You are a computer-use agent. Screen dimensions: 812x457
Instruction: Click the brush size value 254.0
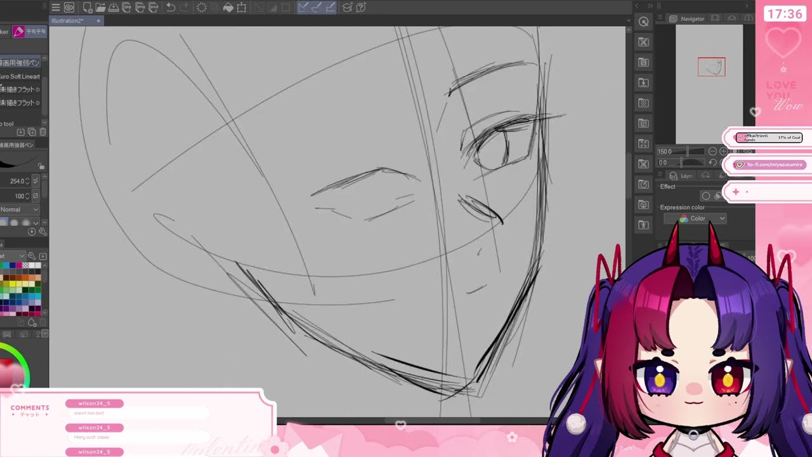click(17, 181)
